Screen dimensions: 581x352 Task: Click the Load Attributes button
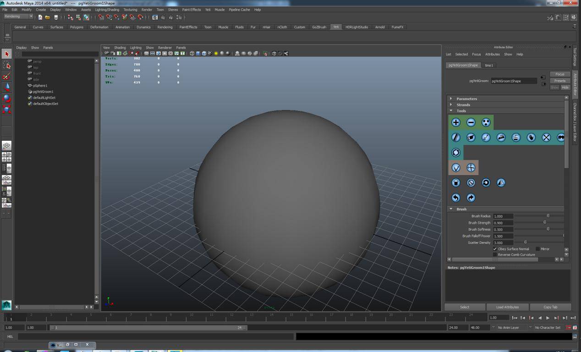507,307
